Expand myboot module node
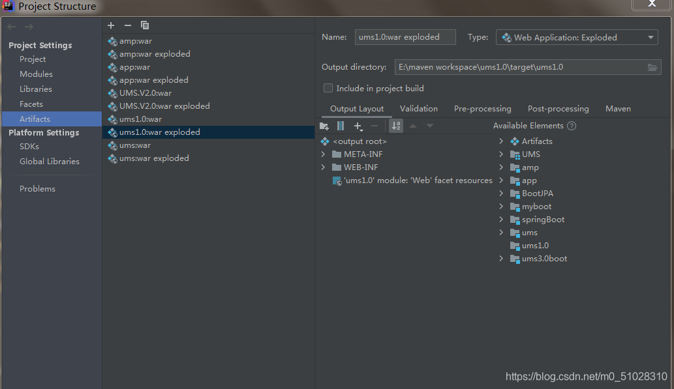This screenshot has width=674, height=389. (x=501, y=207)
